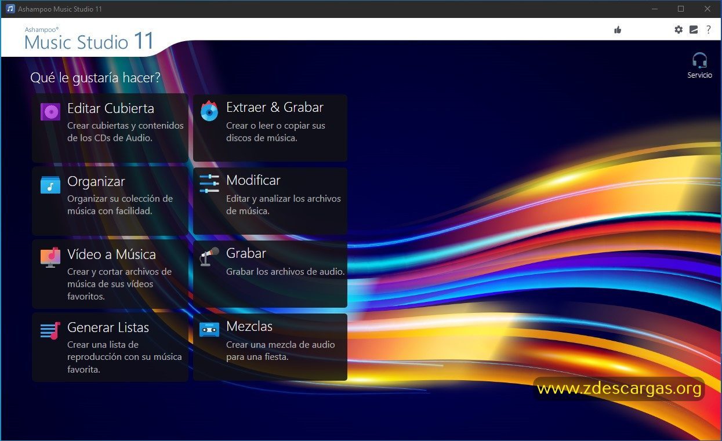Click the skin/theme image icon
Screen dimensions: 722x441
coord(694,30)
